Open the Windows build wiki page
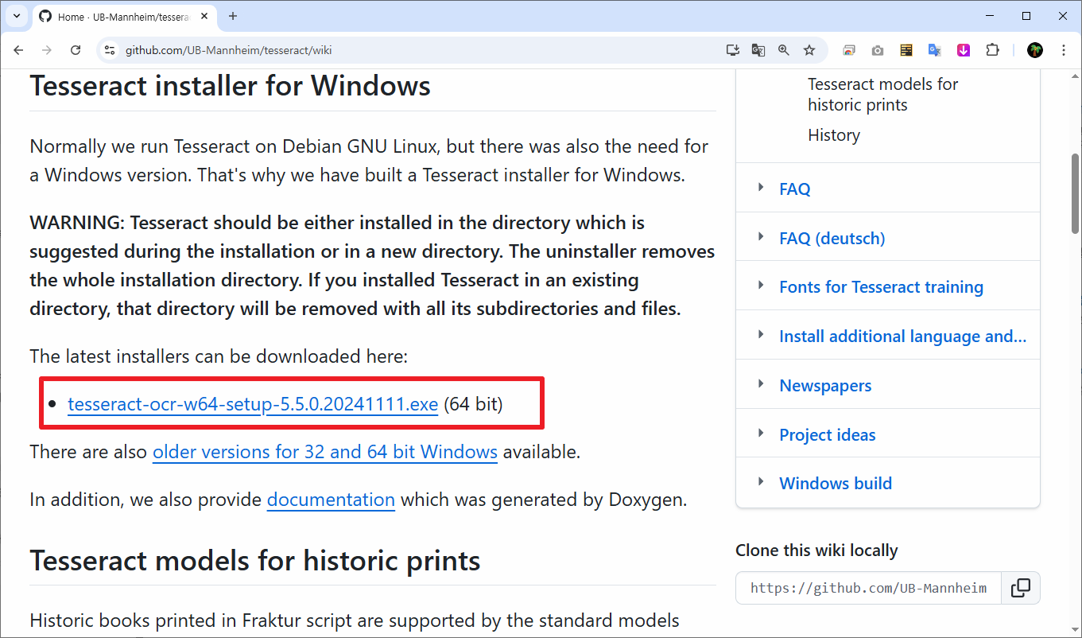 pos(836,484)
